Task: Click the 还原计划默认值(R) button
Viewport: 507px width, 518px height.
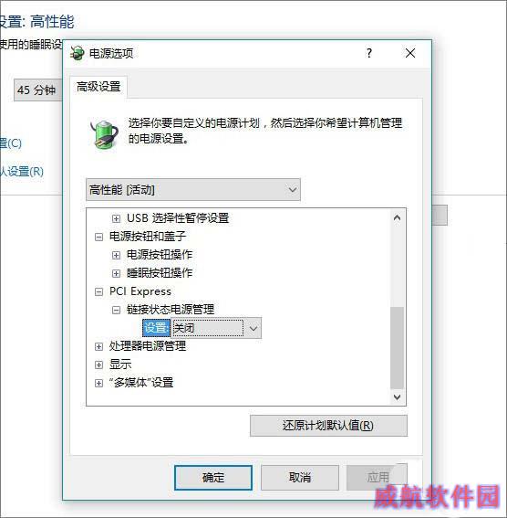Action: click(x=328, y=426)
